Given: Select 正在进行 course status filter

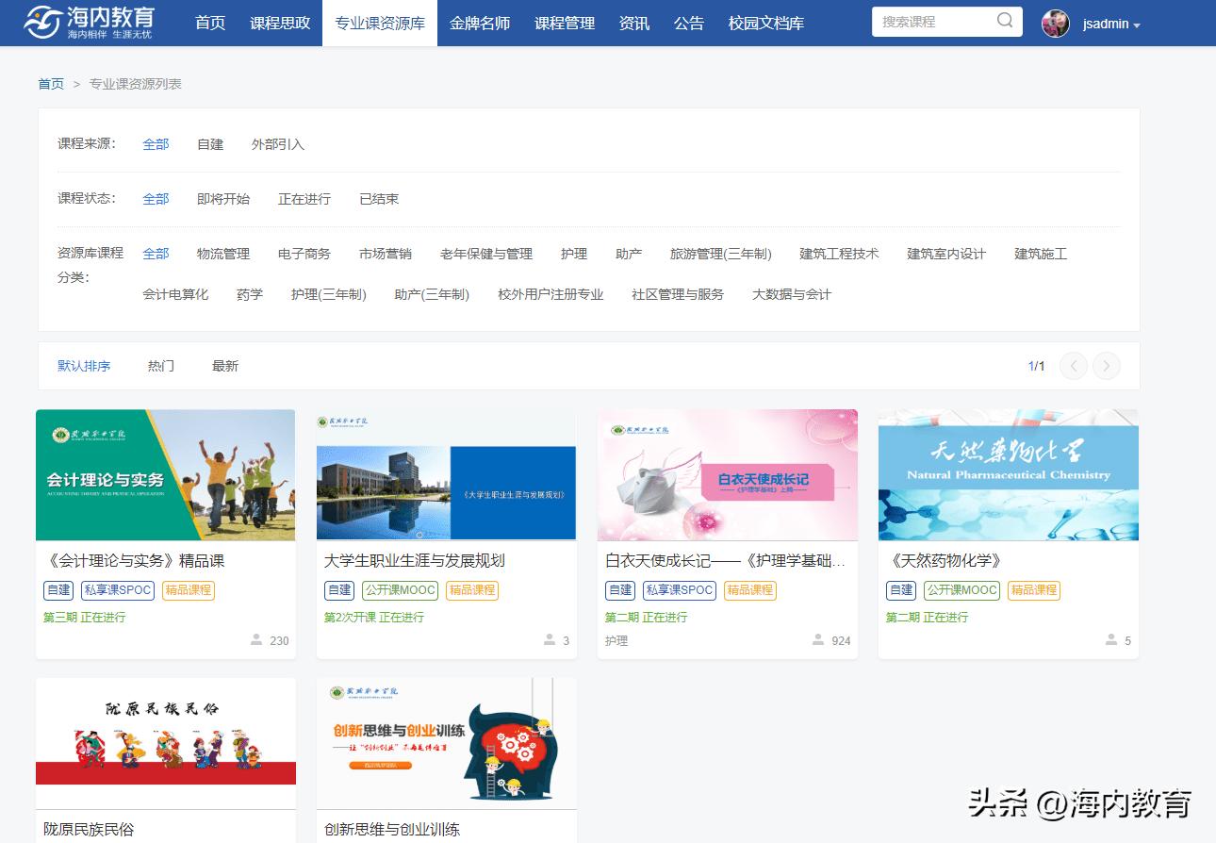Looking at the screenshot, I should [x=304, y=199].
